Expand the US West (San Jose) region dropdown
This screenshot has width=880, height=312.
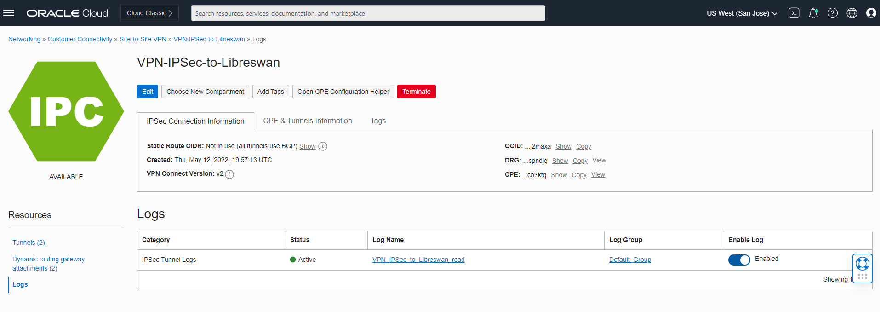pyautogui.click(x=742, y=13)
